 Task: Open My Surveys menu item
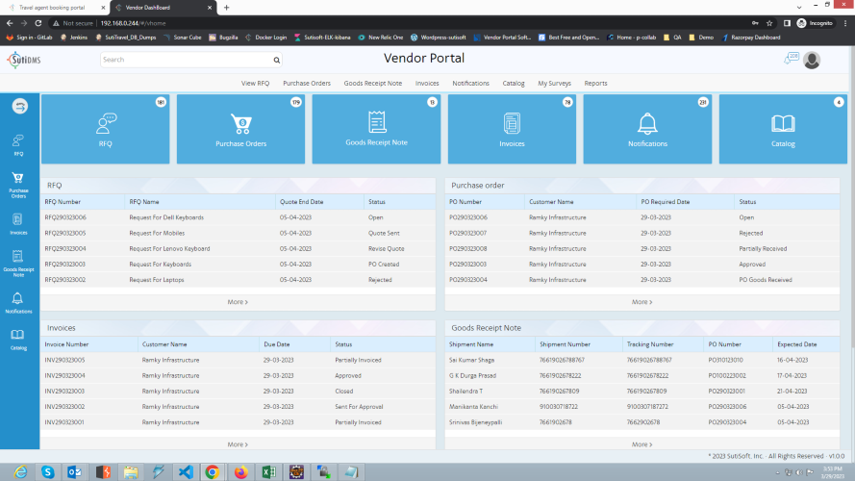(x=554, y=84)
